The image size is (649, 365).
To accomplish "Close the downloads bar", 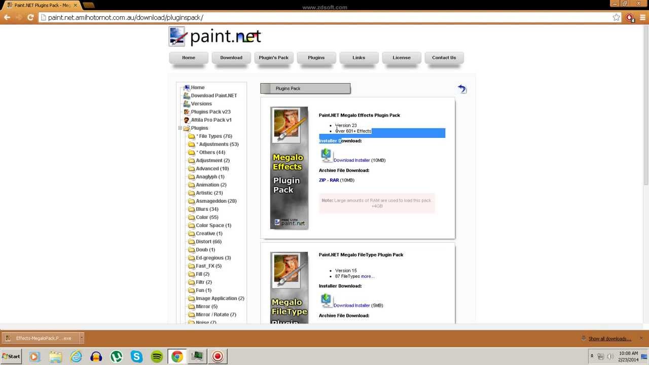I will pos(641,338).
